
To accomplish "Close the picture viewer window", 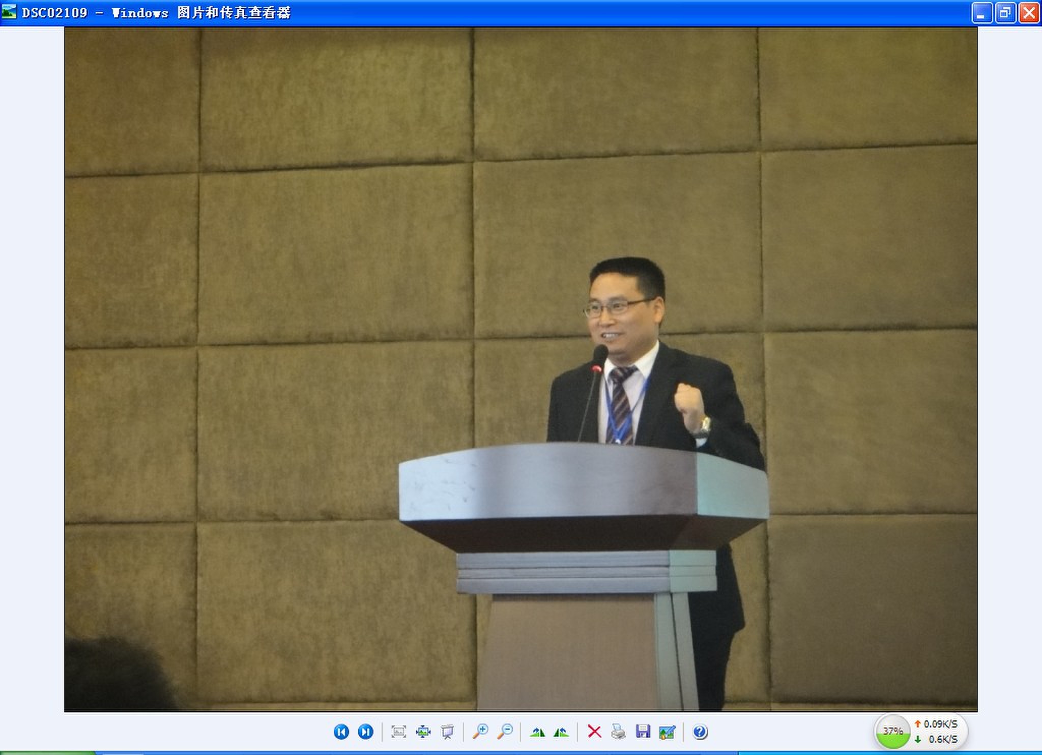I will [1029, 13].
